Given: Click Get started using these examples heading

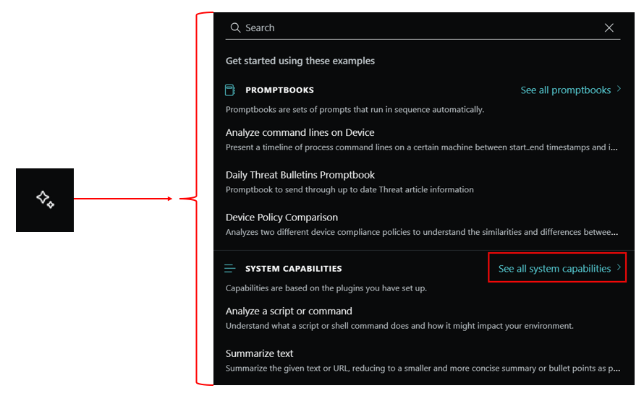Looking at the screenshot, I should [x=300, y=61].
